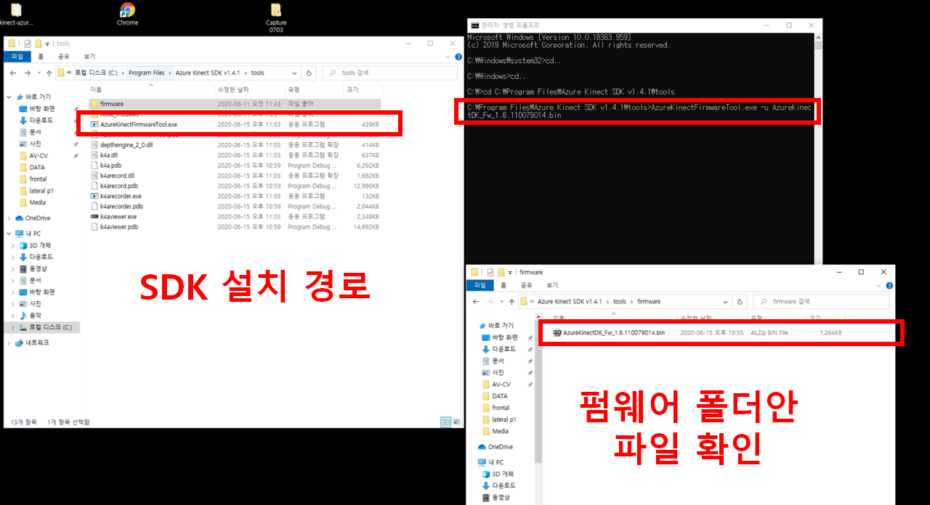Expand the ribbon in tools window

pyautogui.click(x=448, y=56)
